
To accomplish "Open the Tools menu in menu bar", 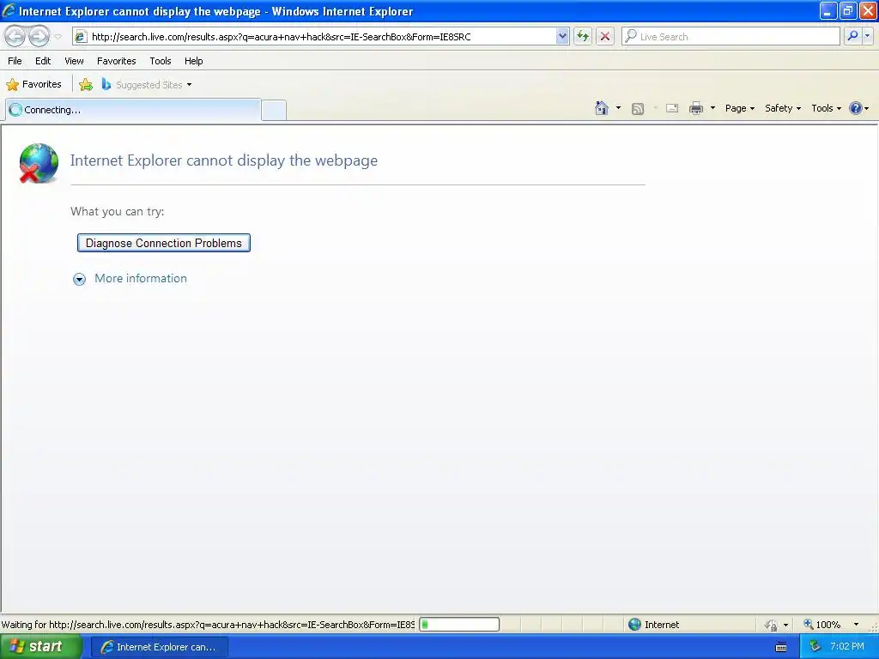I will pos(161,61).
